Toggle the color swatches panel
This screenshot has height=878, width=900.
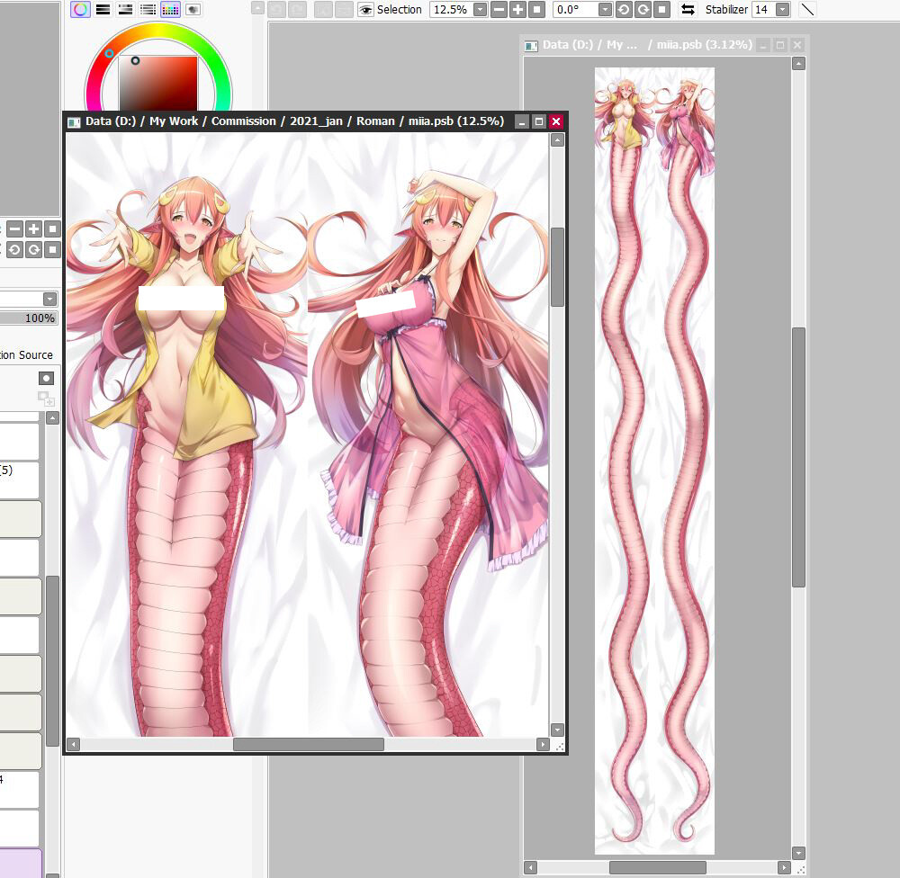(x=170, y=9)
